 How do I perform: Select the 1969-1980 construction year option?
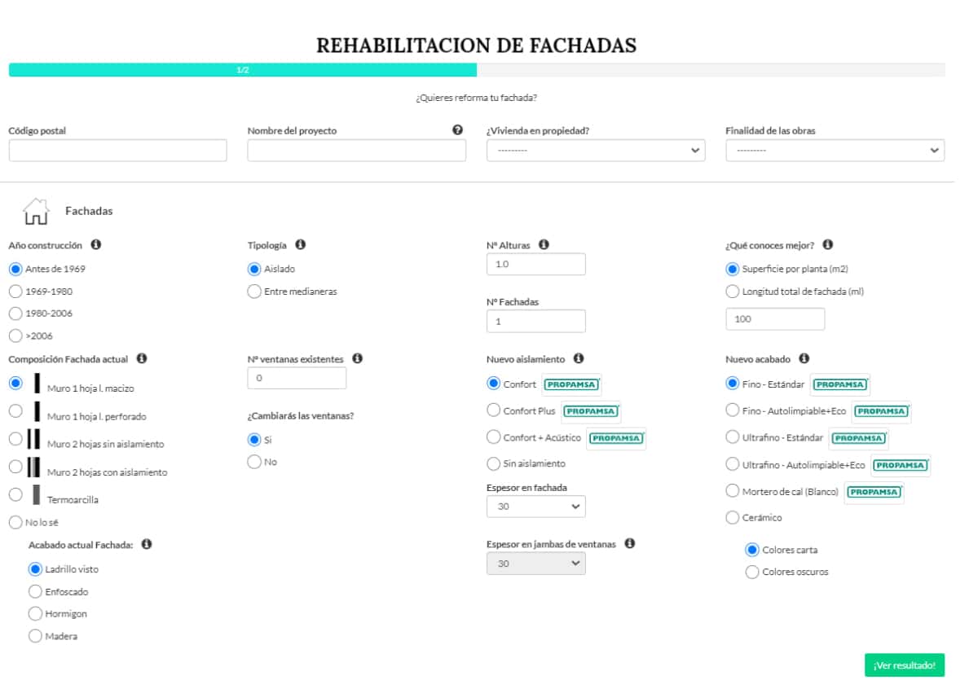[x=13, y=290]
